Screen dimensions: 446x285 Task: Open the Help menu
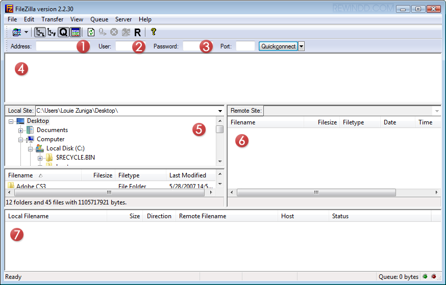click(145, 19)
